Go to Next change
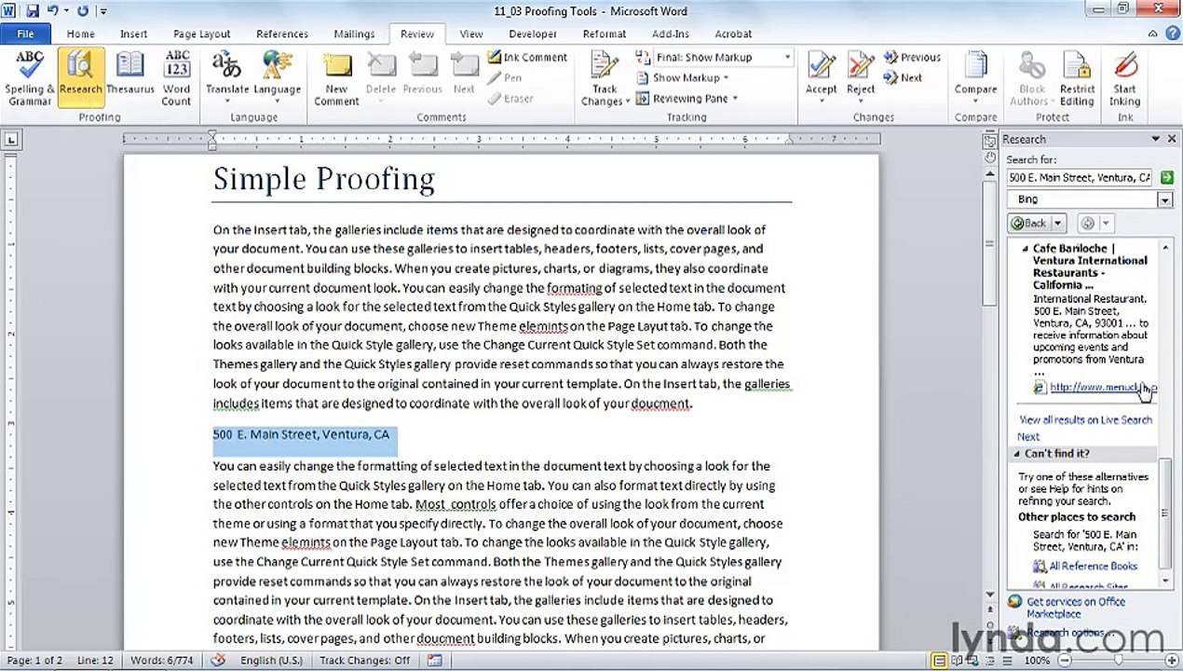This screenshot has height=671, width=1183. click(903, 77)
